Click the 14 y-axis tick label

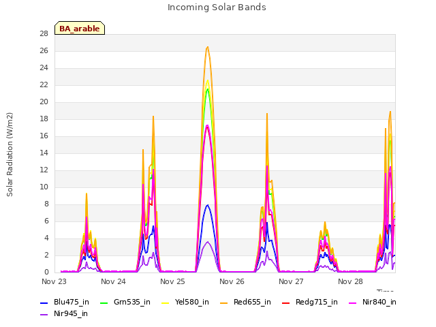[x=44, y=153]
